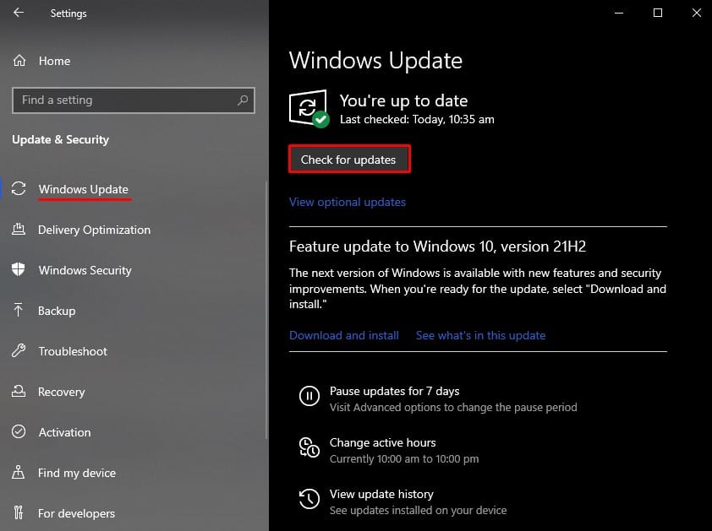Click the pause circle icon
Image resolution: width=712 pixels, height=531 pixels.
(309, 396)
